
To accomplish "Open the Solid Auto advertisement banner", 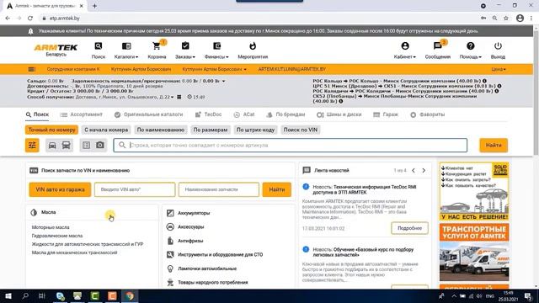I will click(474, 191).
